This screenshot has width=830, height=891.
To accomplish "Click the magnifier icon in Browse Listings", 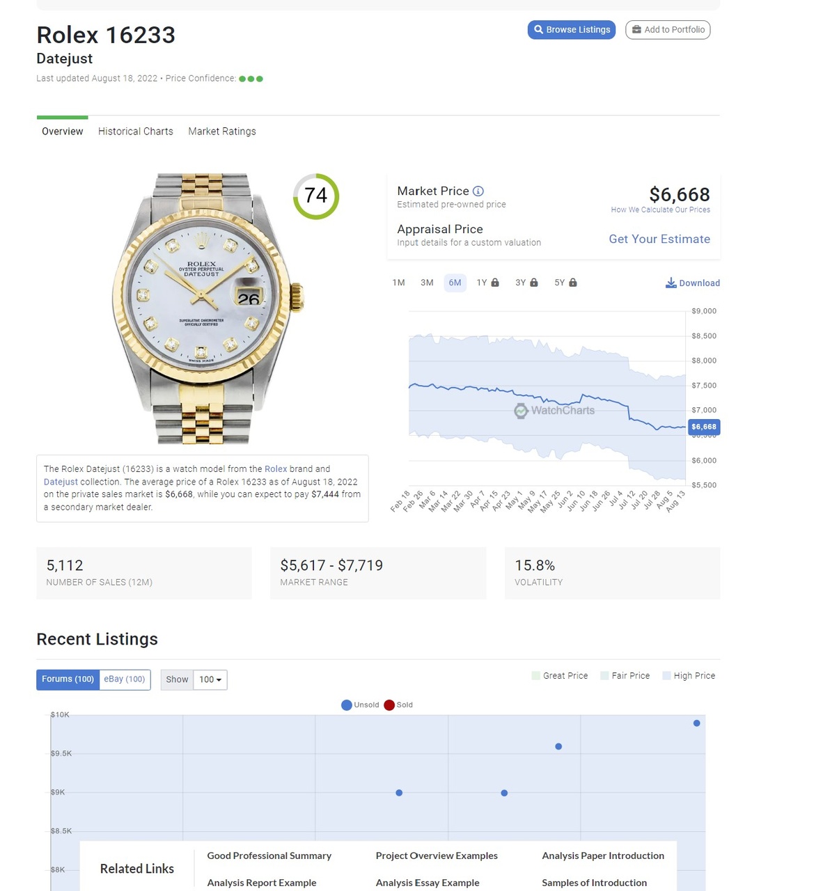I will (x=538, y=30).
